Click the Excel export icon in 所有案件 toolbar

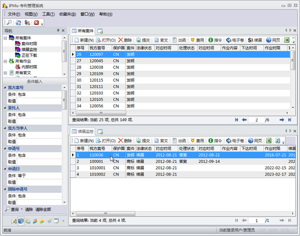pyautogui.click(x=286, y=40)
